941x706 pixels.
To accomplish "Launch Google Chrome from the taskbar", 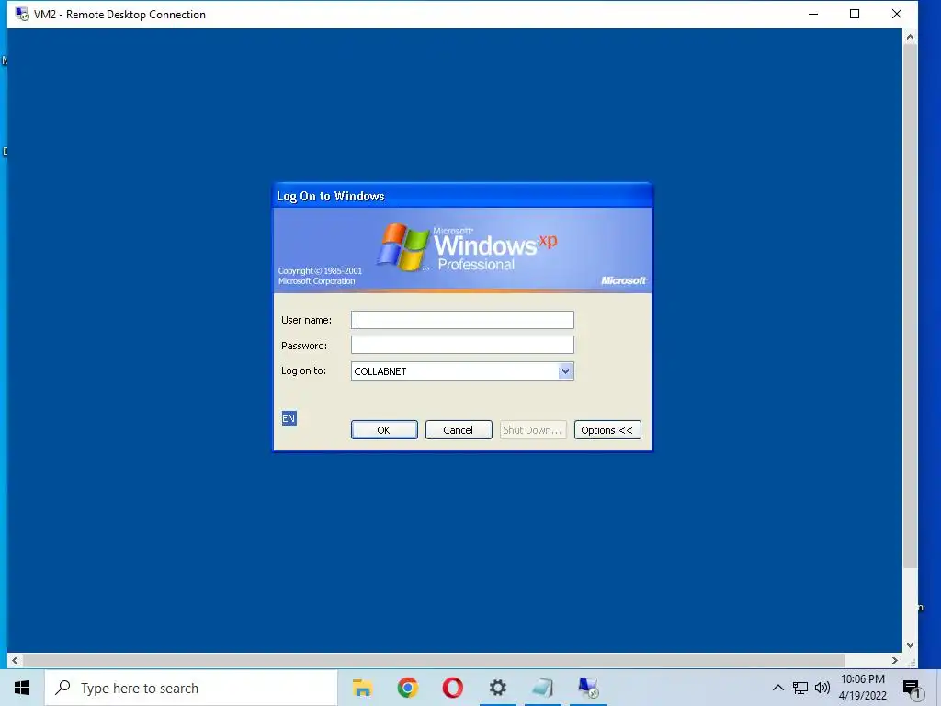I will pyautogui.click(x=407, y=688).
